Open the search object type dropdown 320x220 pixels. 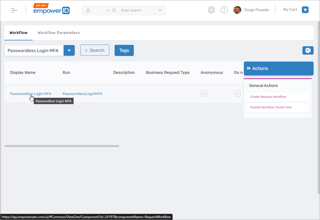coord(107,10)
